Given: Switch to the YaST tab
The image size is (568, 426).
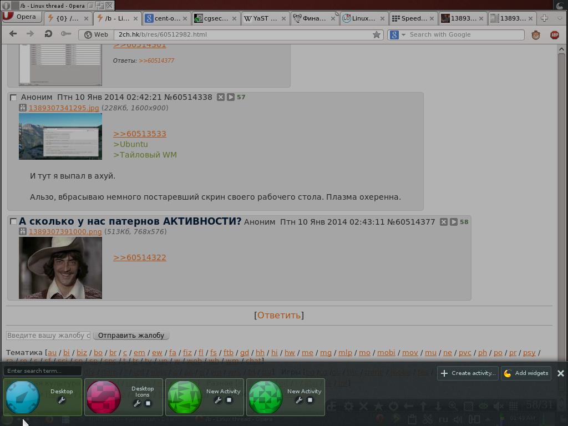Looking at the screenshot, I should [x=265, y=18].
